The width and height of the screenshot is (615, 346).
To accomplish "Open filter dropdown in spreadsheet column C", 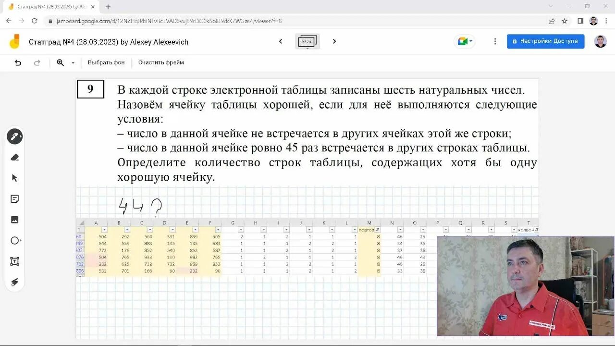I will pos(149,230).
